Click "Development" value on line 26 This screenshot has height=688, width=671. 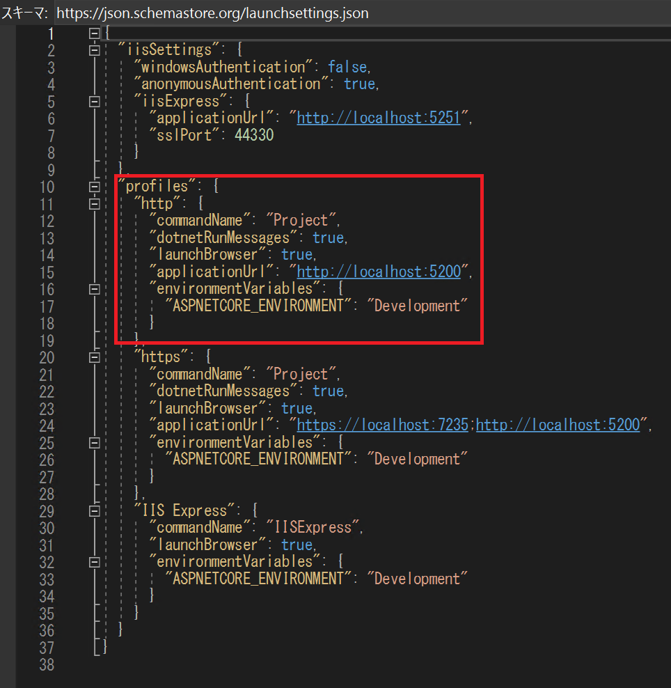(x=417, y=460)
